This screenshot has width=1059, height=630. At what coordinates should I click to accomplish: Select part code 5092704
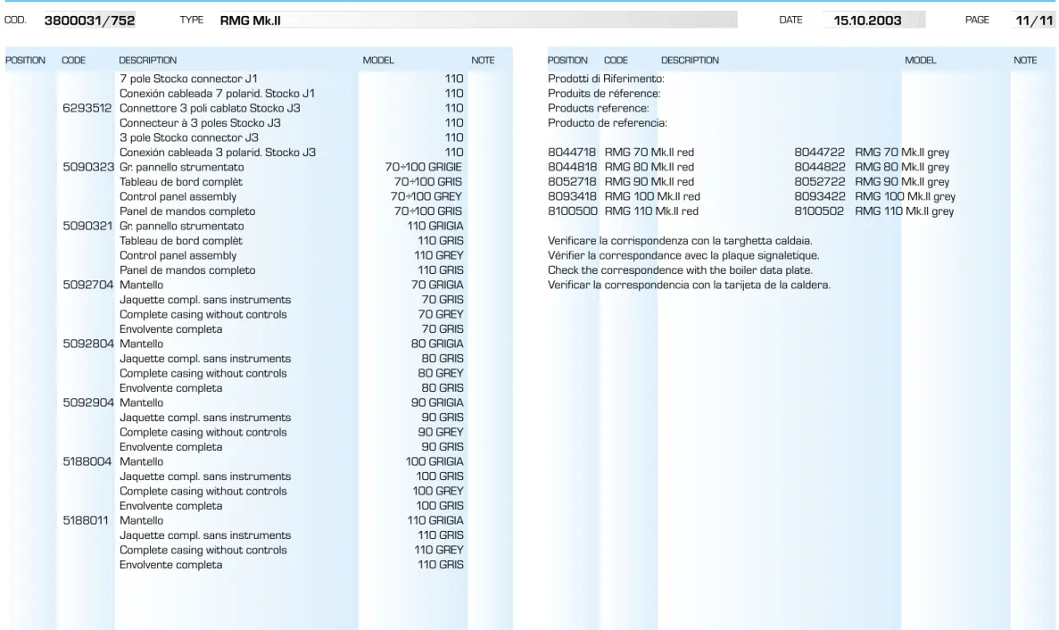(87, 285)
